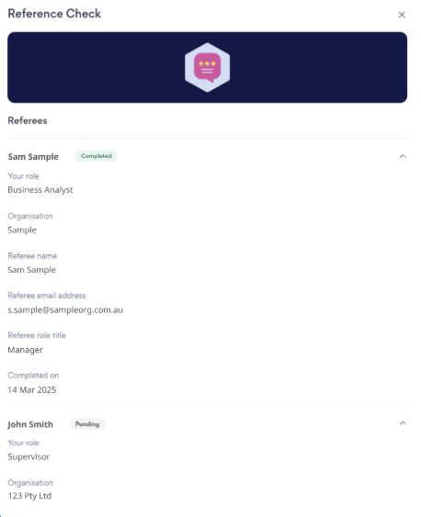This screenshot has width=421, height=517.
Task: Click the Pending status badge
Action: click(87, 424)
